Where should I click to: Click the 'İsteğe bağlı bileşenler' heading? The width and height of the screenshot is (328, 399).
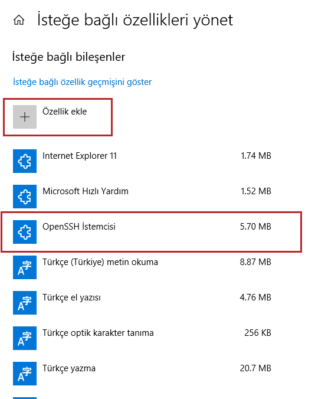pos(68,57)
